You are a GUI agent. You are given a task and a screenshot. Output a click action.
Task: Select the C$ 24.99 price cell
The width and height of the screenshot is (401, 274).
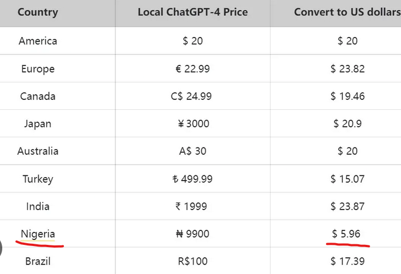click(192, 96)
